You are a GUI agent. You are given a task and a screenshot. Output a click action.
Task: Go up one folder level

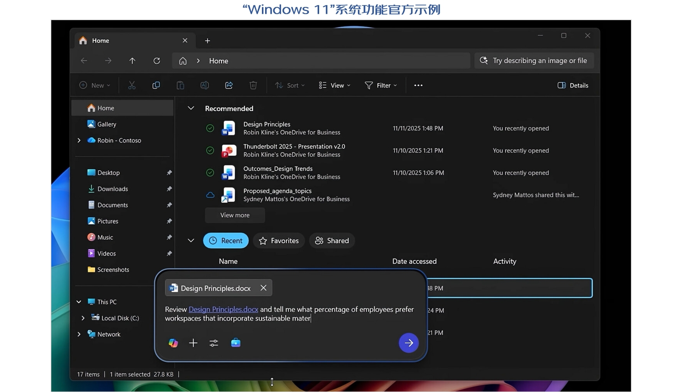coord(132,60)
